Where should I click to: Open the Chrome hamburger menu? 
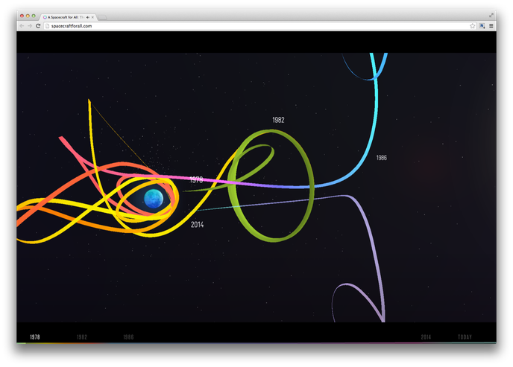[x=491, y=25]
